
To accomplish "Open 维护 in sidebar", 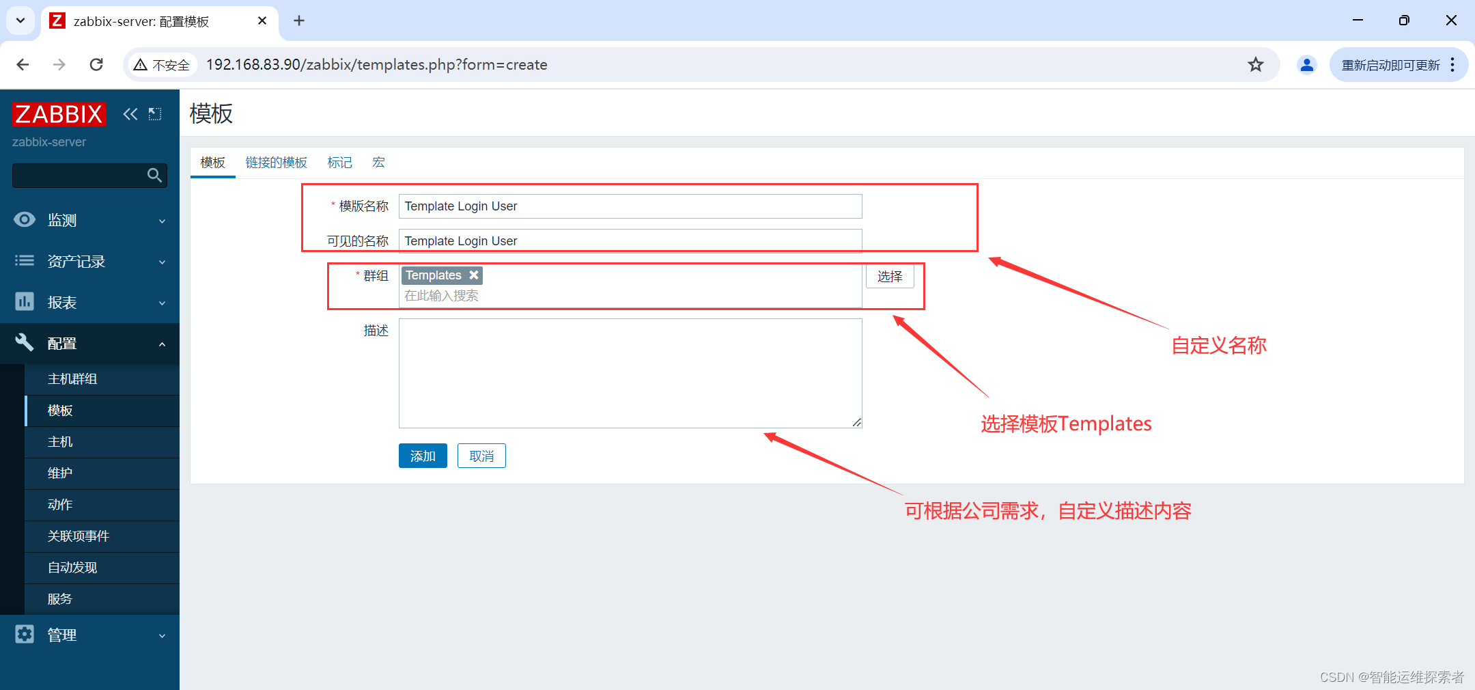I will pyautogui.click(x=102, y=473).
